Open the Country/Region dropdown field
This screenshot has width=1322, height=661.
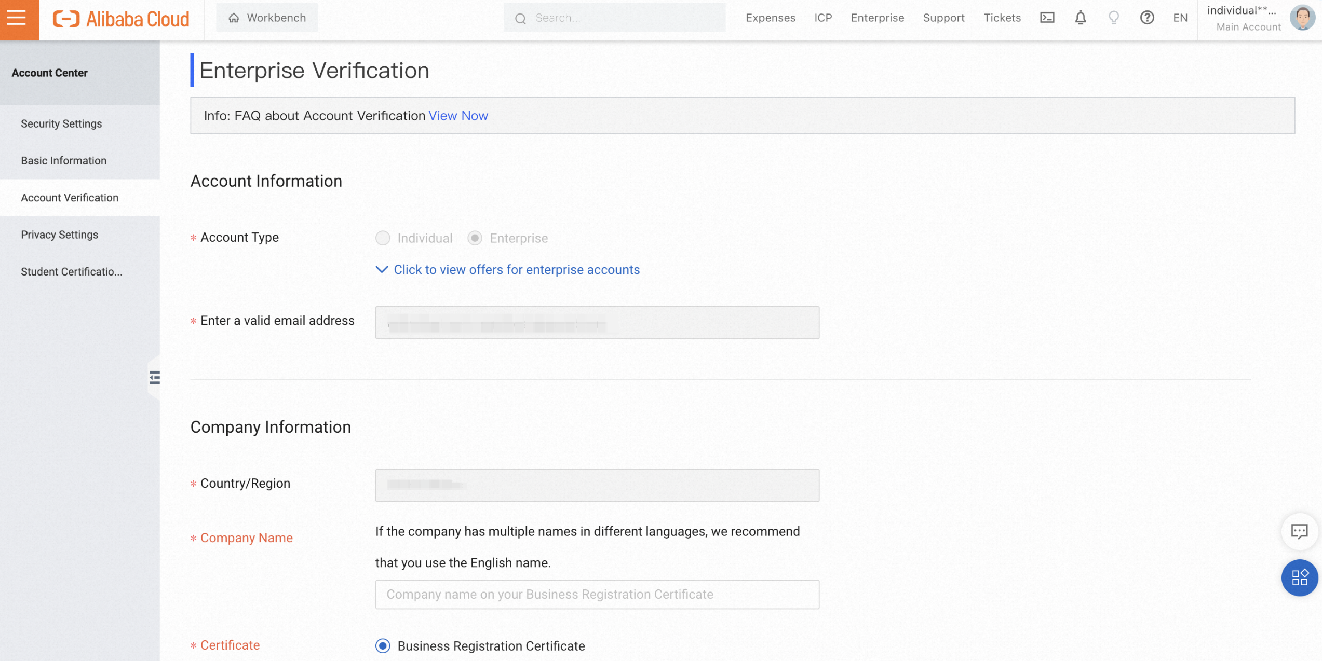[x=597, y=485]
